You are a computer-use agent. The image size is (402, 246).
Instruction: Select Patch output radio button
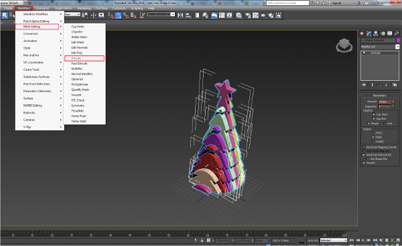(x=373, y=133)
